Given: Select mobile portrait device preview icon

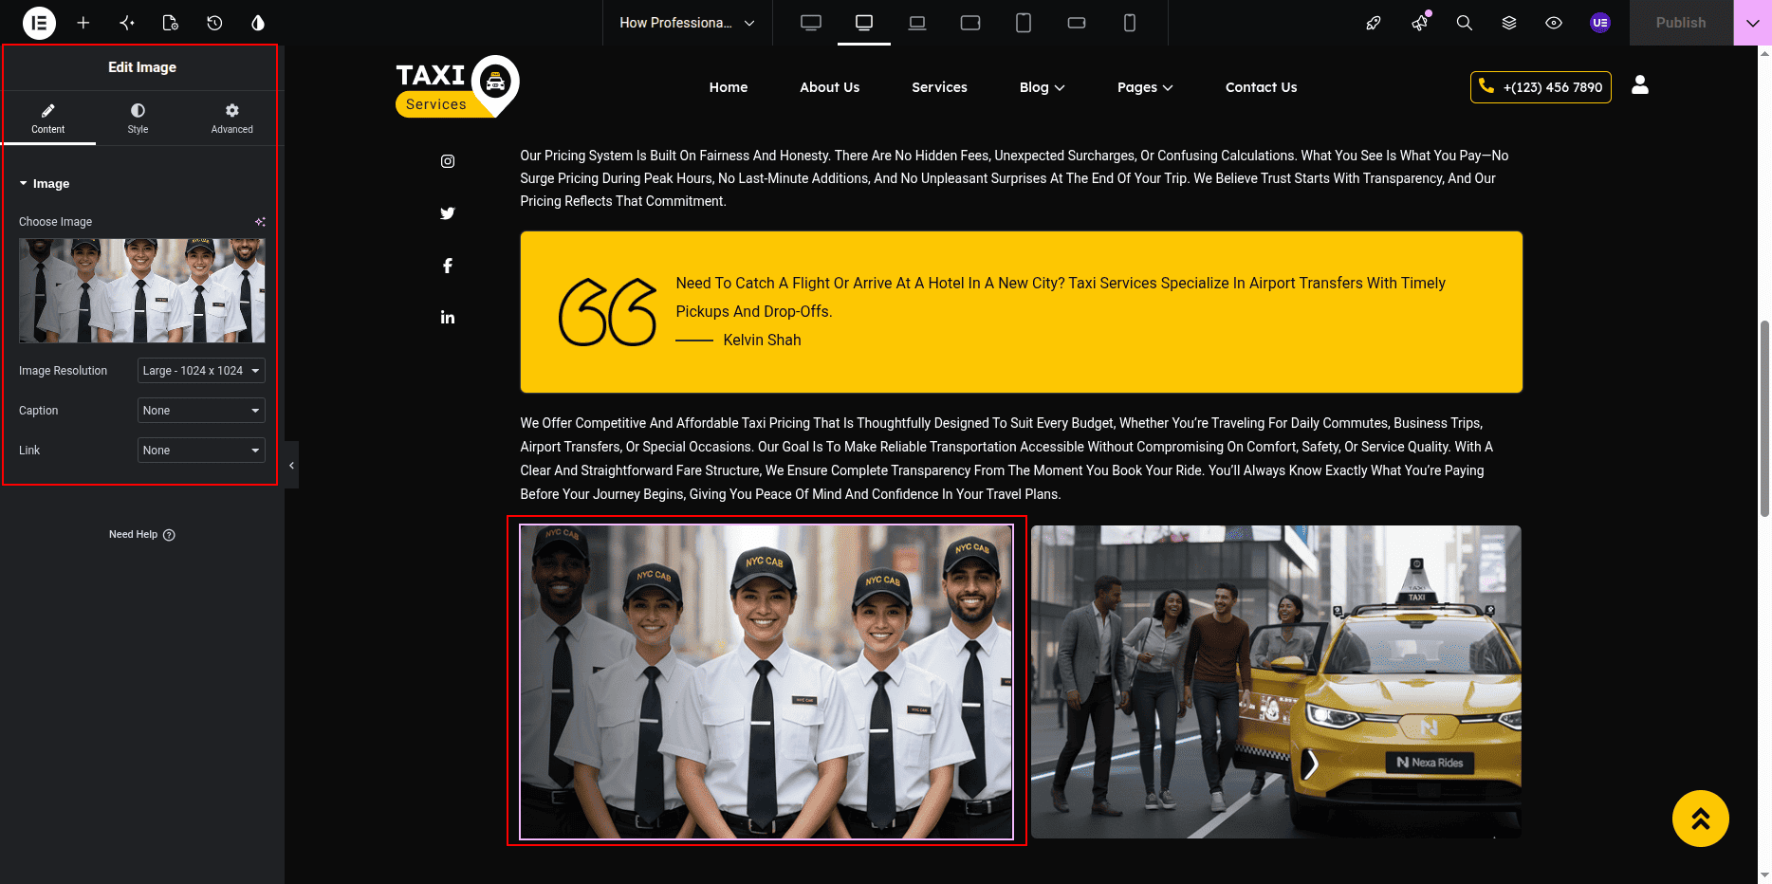Looking at the screenshot, I should click(x=1130, y=23).
